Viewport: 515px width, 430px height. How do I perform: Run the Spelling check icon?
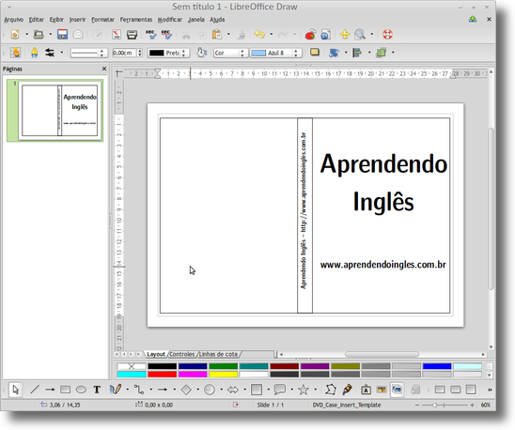tap(151, 34)
